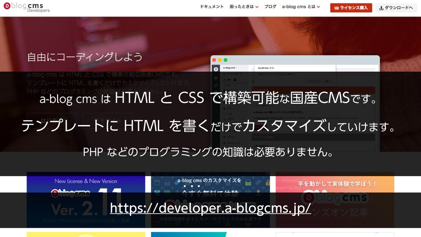421x237 pixels.
Task: Click the a-blog cms icon in mock sidebar
Action: 215,69
